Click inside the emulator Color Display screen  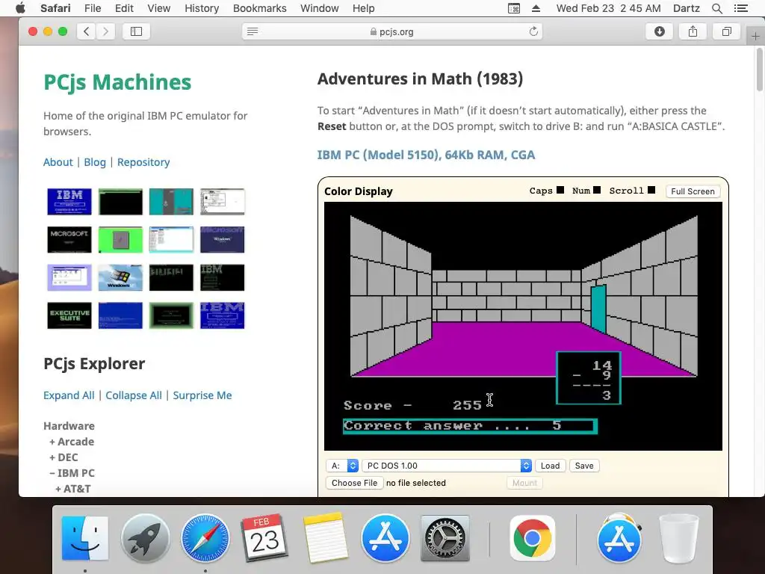tap(523, 326)
